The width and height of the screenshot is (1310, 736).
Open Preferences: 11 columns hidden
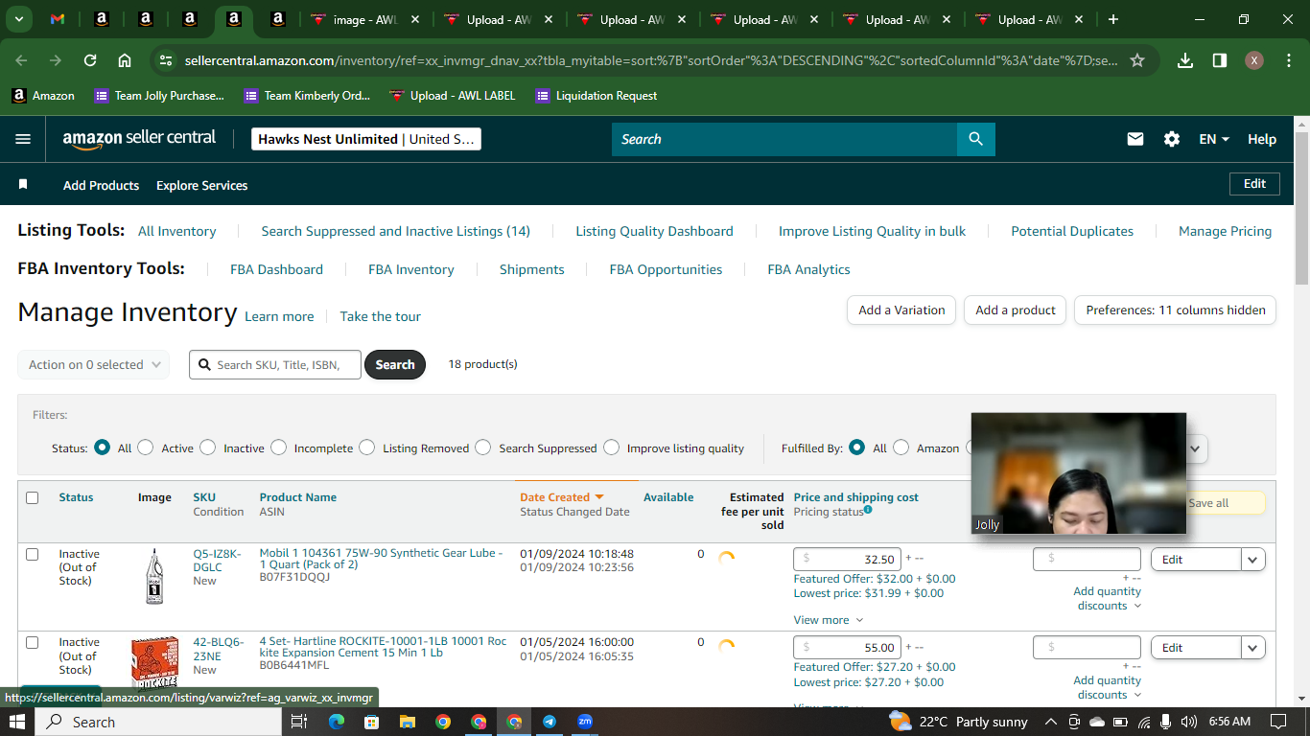click(1176, 310)
